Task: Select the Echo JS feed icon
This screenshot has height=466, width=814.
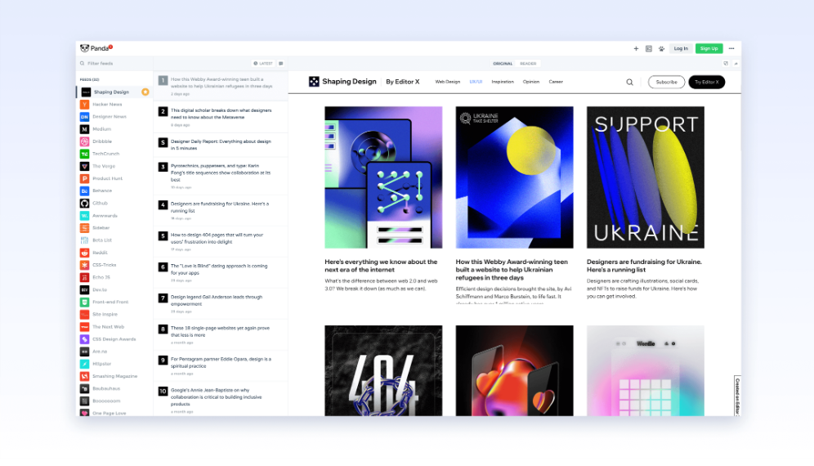Action: (x=85, y=277)
